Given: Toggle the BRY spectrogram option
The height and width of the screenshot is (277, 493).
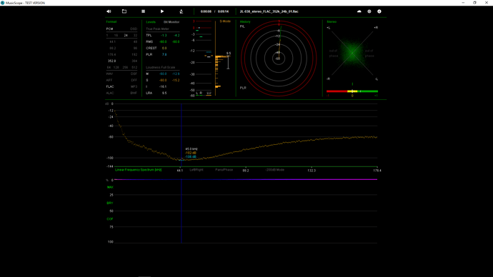Looking at the screenshot, I should click(x=110, y=203).
